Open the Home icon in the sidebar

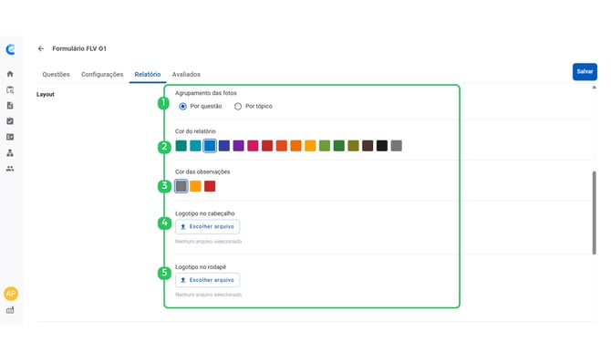click(x=10, y=74)
